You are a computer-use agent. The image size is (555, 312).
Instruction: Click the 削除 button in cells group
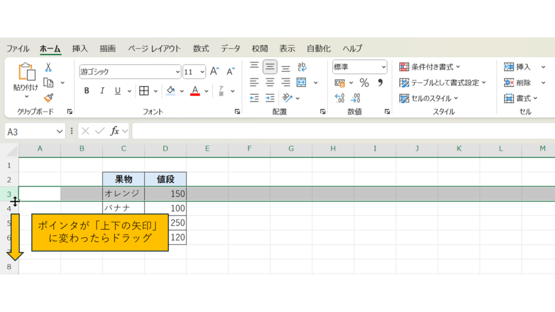(x=518, y=83)
